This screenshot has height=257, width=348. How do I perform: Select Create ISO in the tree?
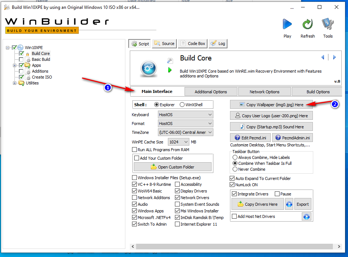coord(42,77)
